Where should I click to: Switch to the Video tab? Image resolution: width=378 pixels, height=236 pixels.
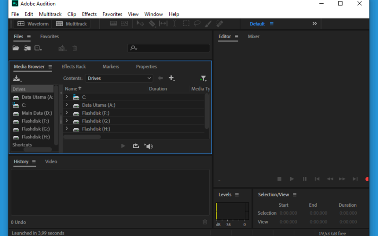pos(51,161)
